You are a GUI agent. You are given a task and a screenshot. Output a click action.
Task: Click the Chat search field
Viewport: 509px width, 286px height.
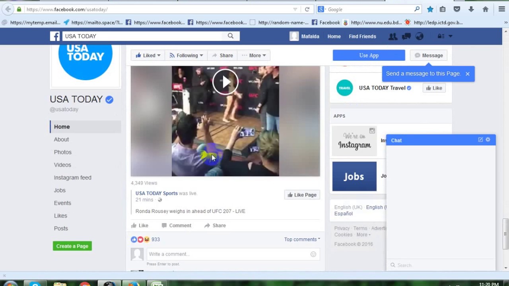pos(441,265)
